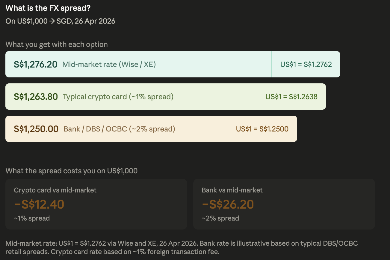Click "~2% spread" under the −S$26.20 figure
Screen dimensions: 390x260
coord(220,218)
